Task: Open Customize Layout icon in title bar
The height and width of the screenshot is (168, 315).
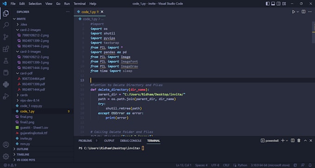Action: pyautogui.click(x=284, y=4)
